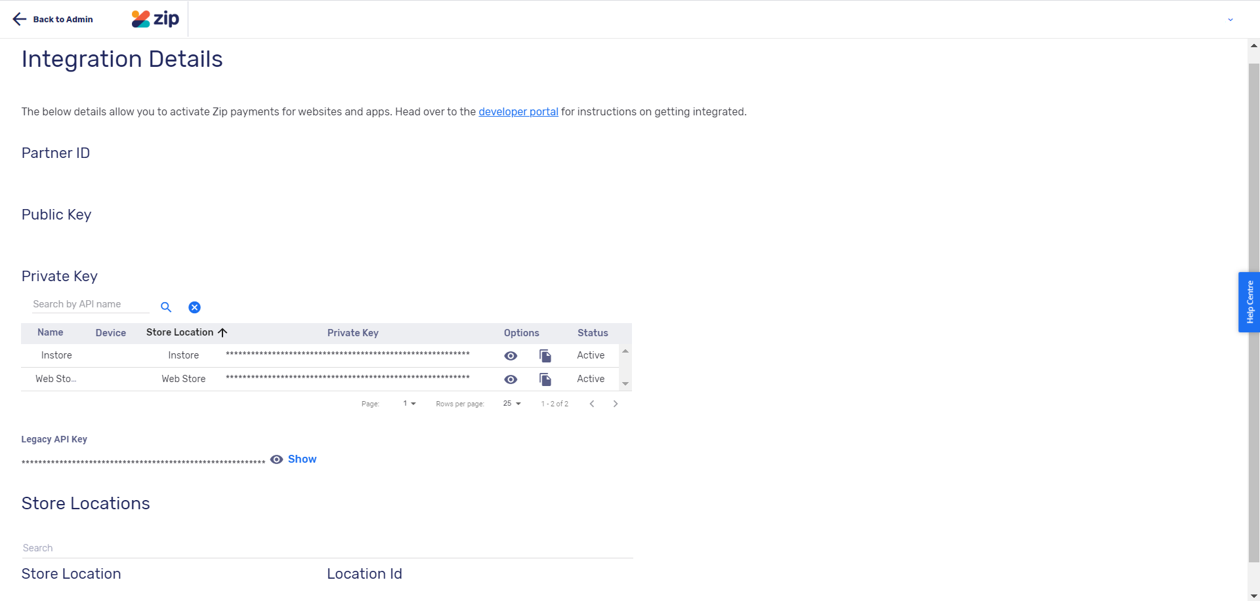Reveal the Instore private key with eye icon
The image size is (1260, 601).
coord(511,356)
